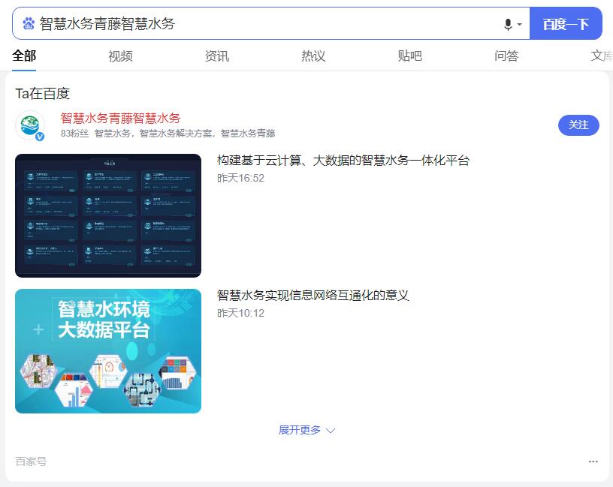Image resolution: width=613 pixels, height=487 pixels.
Task: Open the 热议 tab
Action: pos(313,56)
